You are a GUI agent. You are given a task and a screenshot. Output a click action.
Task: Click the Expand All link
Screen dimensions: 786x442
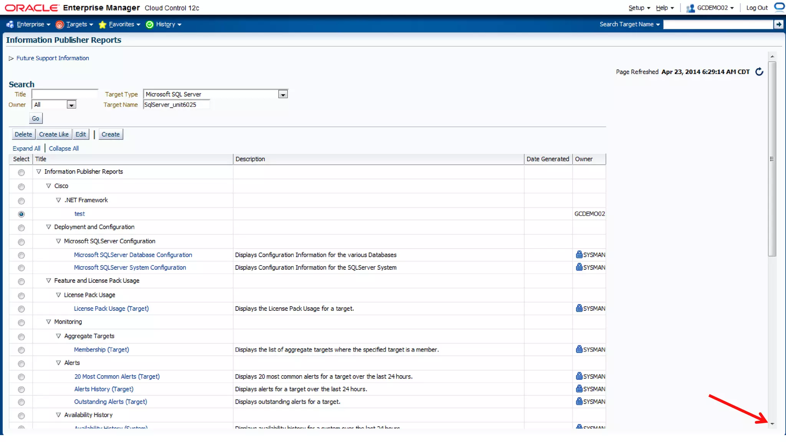[x=26, y=148]
